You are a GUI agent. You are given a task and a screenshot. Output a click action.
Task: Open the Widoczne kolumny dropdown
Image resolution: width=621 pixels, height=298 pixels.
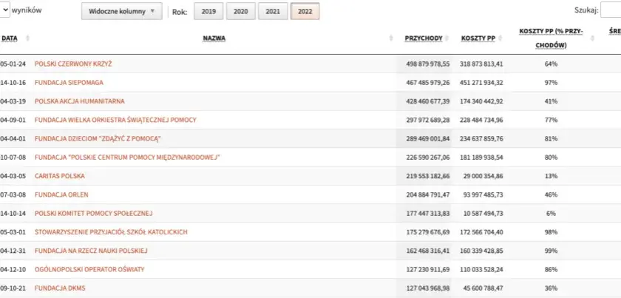coord(121,11)
